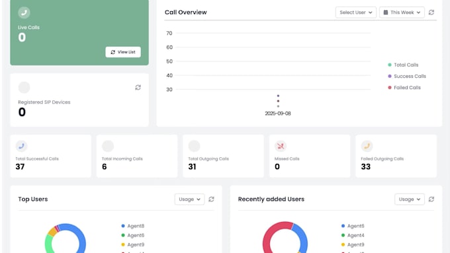Click the Top Users heading
The image size is (450, 253).
point(33,199)
